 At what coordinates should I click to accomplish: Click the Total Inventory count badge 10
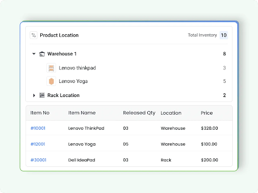coord(224,35)
